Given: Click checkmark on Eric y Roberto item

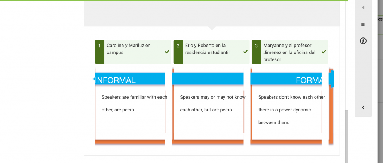Looking at the screenshot, I should [x=245, y=52].
